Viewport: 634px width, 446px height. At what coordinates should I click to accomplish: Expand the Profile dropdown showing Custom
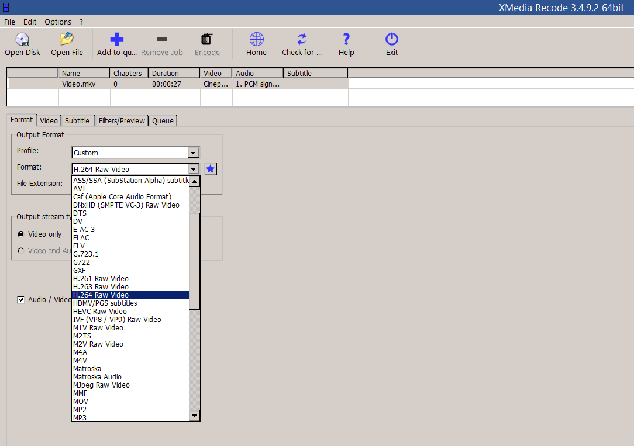point(193,153)
